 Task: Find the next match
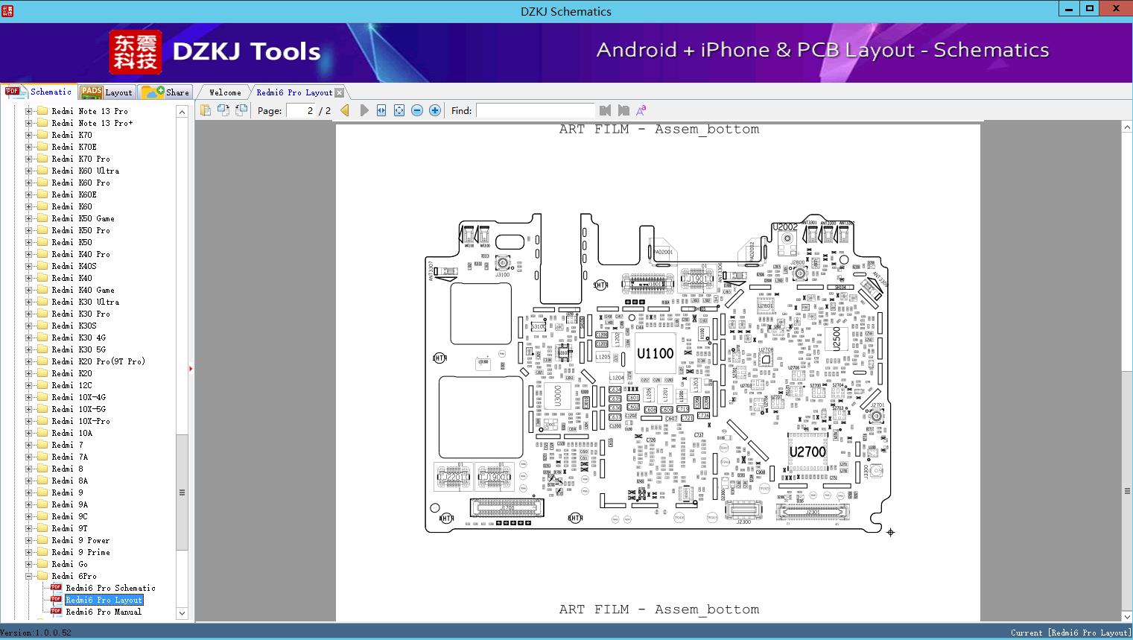point(623,110)
